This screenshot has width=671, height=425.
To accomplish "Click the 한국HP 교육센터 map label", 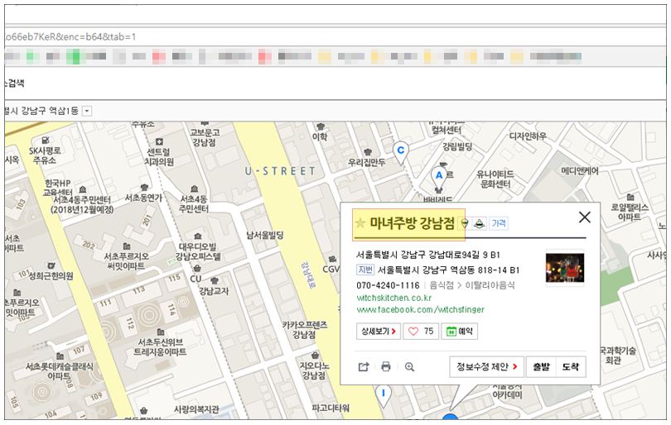I will 58,188.
